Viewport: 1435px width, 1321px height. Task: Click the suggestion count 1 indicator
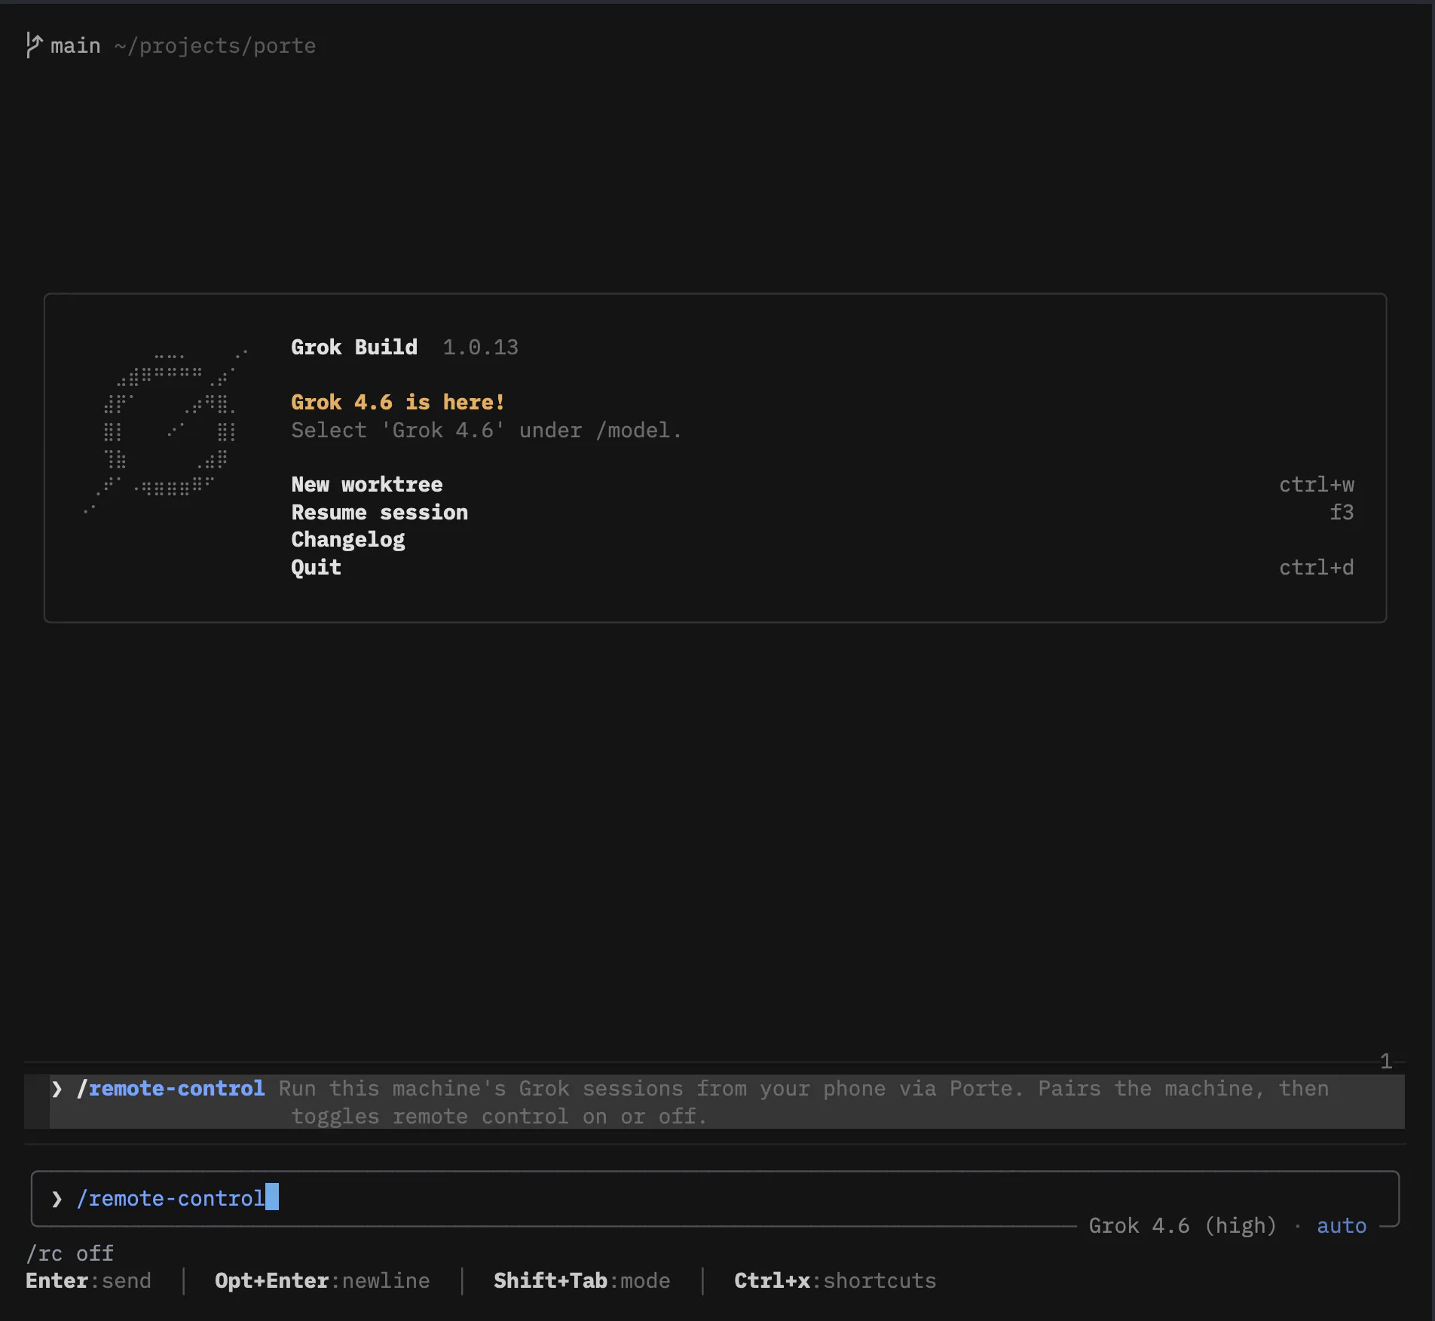[1385, 1062]
